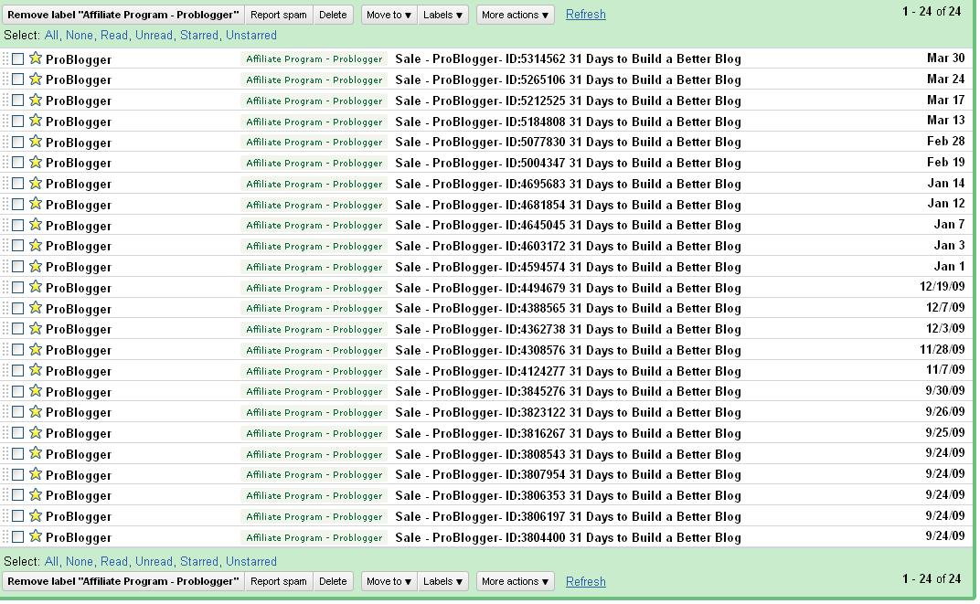This screenshot has width=980, height=604.
Task: Unstar the email dated Feb 19
Action: pos(36,162)
